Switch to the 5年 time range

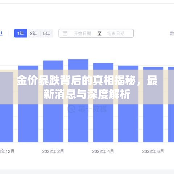pos(46,33)
